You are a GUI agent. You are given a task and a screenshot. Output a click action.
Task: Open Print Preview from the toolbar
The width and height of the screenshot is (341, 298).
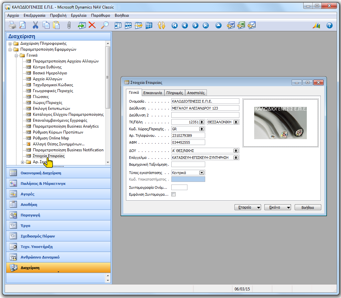(x=23, y=25)
